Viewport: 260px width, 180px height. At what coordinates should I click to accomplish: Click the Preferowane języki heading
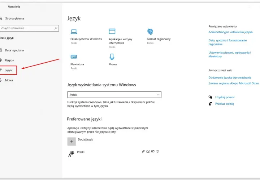[x=84, y=119]
